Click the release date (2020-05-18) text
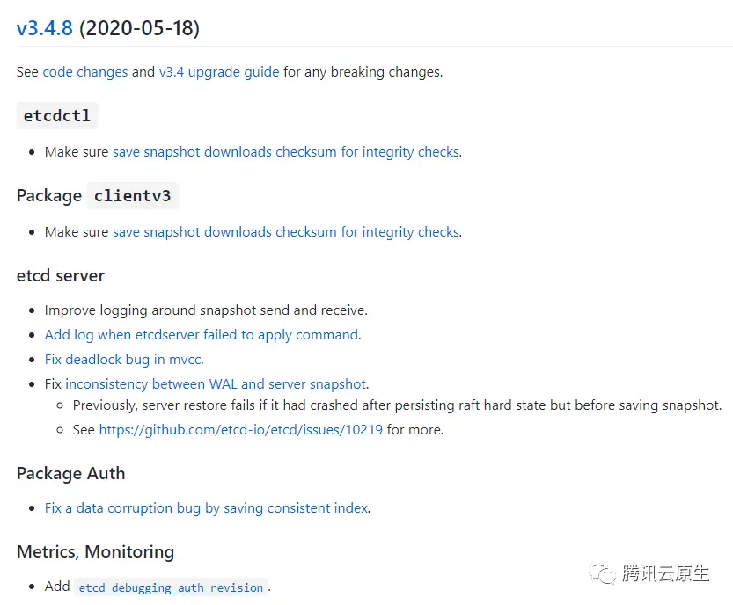Screen dimensions: 733x605 139,28
